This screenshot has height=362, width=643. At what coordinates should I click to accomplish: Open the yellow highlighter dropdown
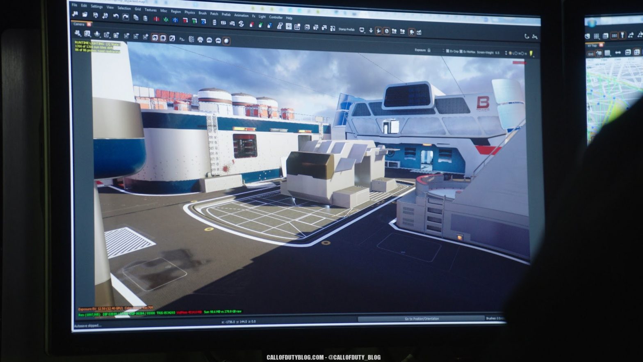pyautogui.click(x=531, y=53)
